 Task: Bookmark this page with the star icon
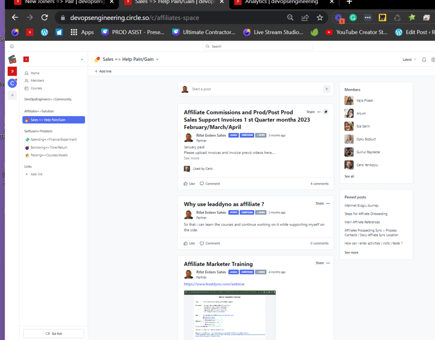(320, 18)
